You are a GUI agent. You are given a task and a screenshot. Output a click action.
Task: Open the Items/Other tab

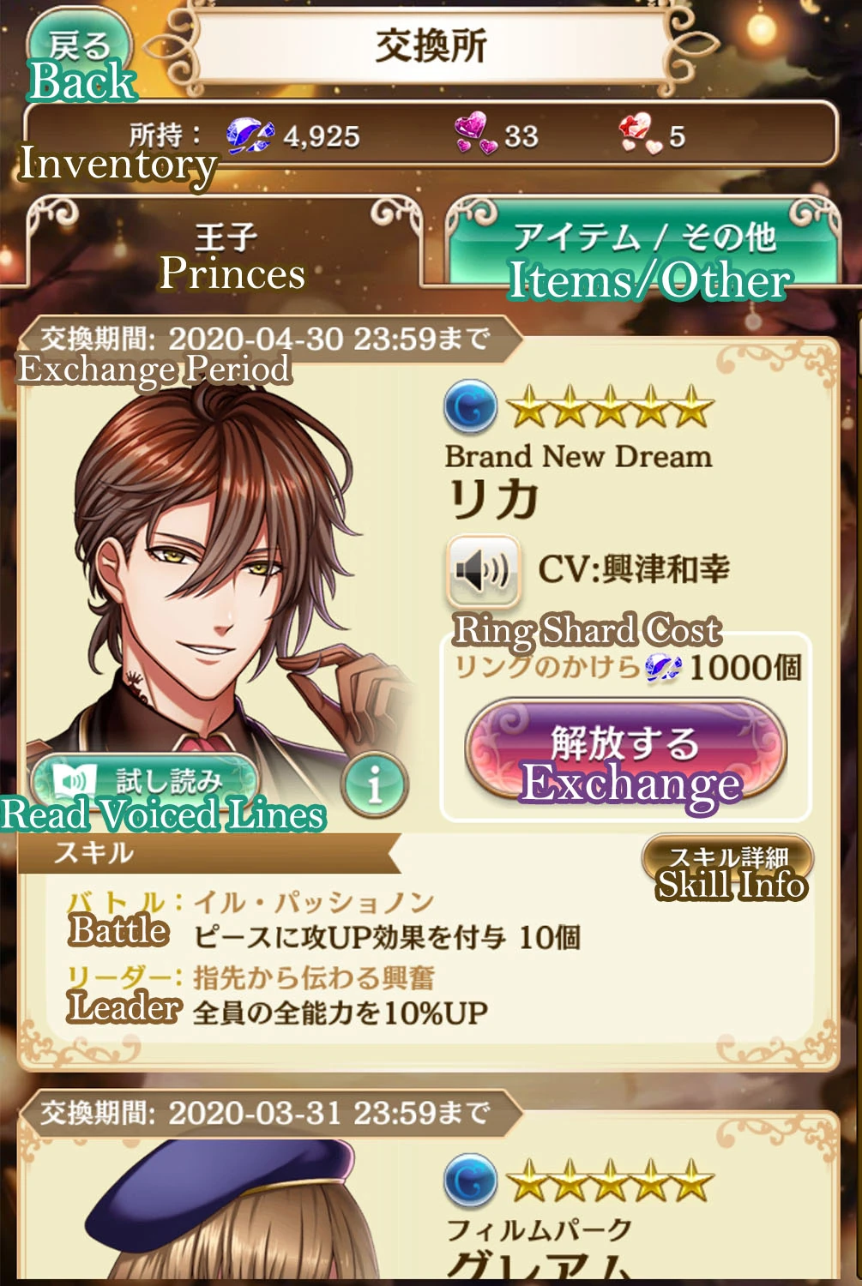[x=644, y=243]
